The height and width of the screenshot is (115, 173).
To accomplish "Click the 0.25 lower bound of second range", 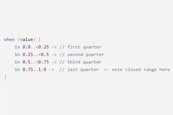I will coord(28,54).
